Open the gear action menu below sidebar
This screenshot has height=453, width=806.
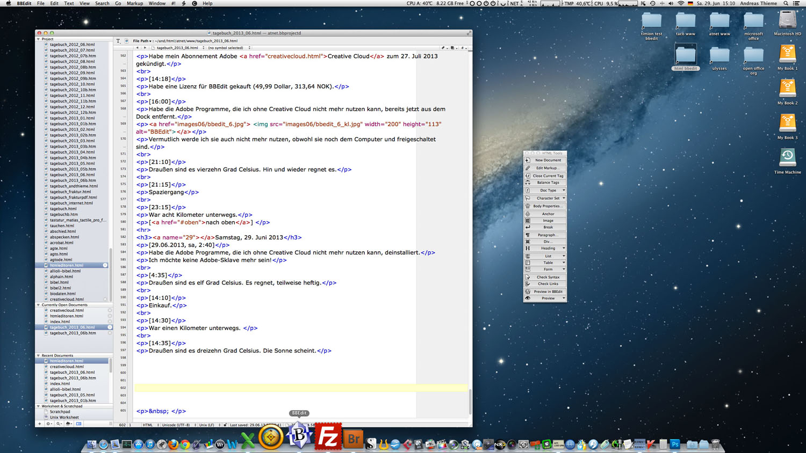point(48,424)
